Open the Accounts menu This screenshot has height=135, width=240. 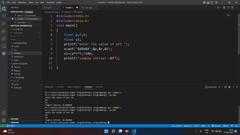[x=4, y=113]
